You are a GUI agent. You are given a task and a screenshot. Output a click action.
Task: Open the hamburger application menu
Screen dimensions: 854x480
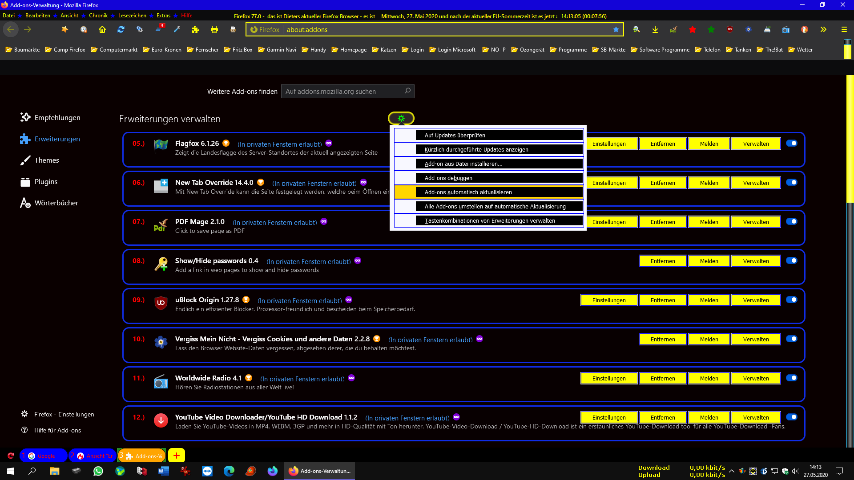tap(844, 29)
